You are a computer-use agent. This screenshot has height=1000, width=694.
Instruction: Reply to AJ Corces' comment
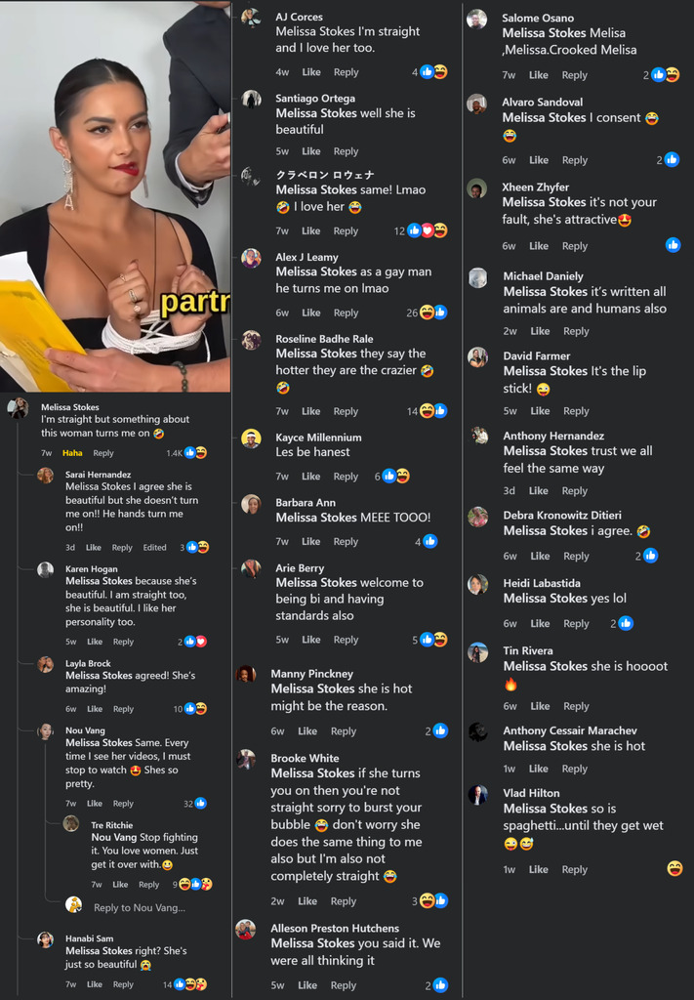(347, 72)
